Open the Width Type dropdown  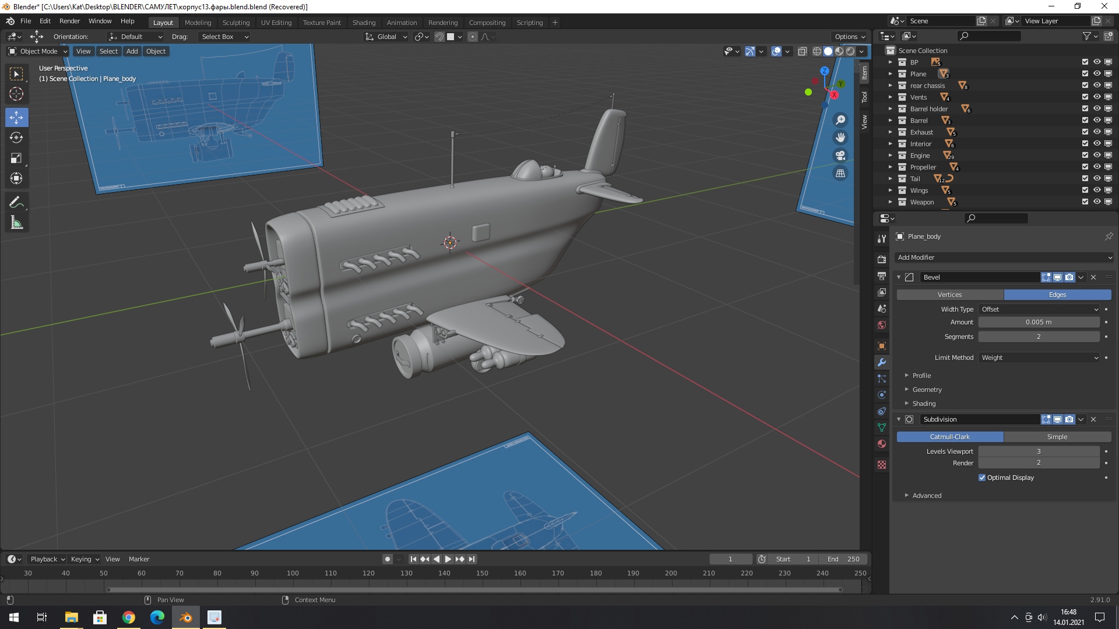click(x=1039, y=309)
